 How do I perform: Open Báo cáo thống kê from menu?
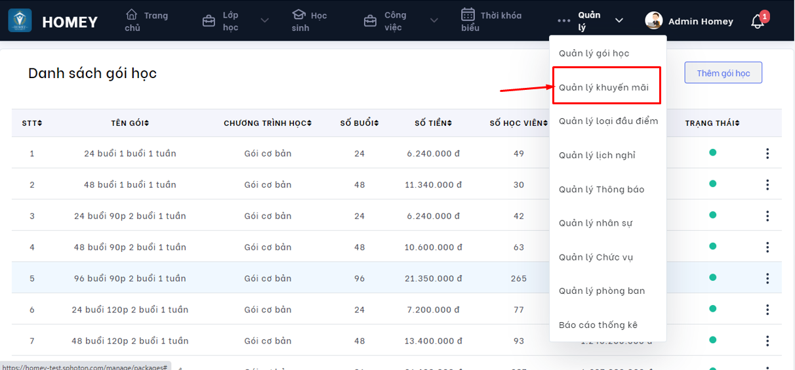tap(598, 325)
